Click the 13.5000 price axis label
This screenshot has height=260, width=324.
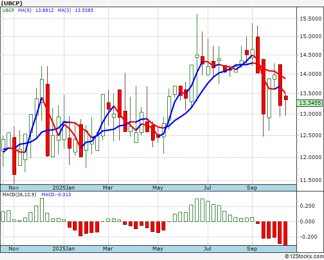pos(311,93)
